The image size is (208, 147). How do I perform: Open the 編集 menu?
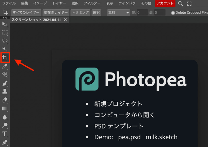(x=25, y=3)
